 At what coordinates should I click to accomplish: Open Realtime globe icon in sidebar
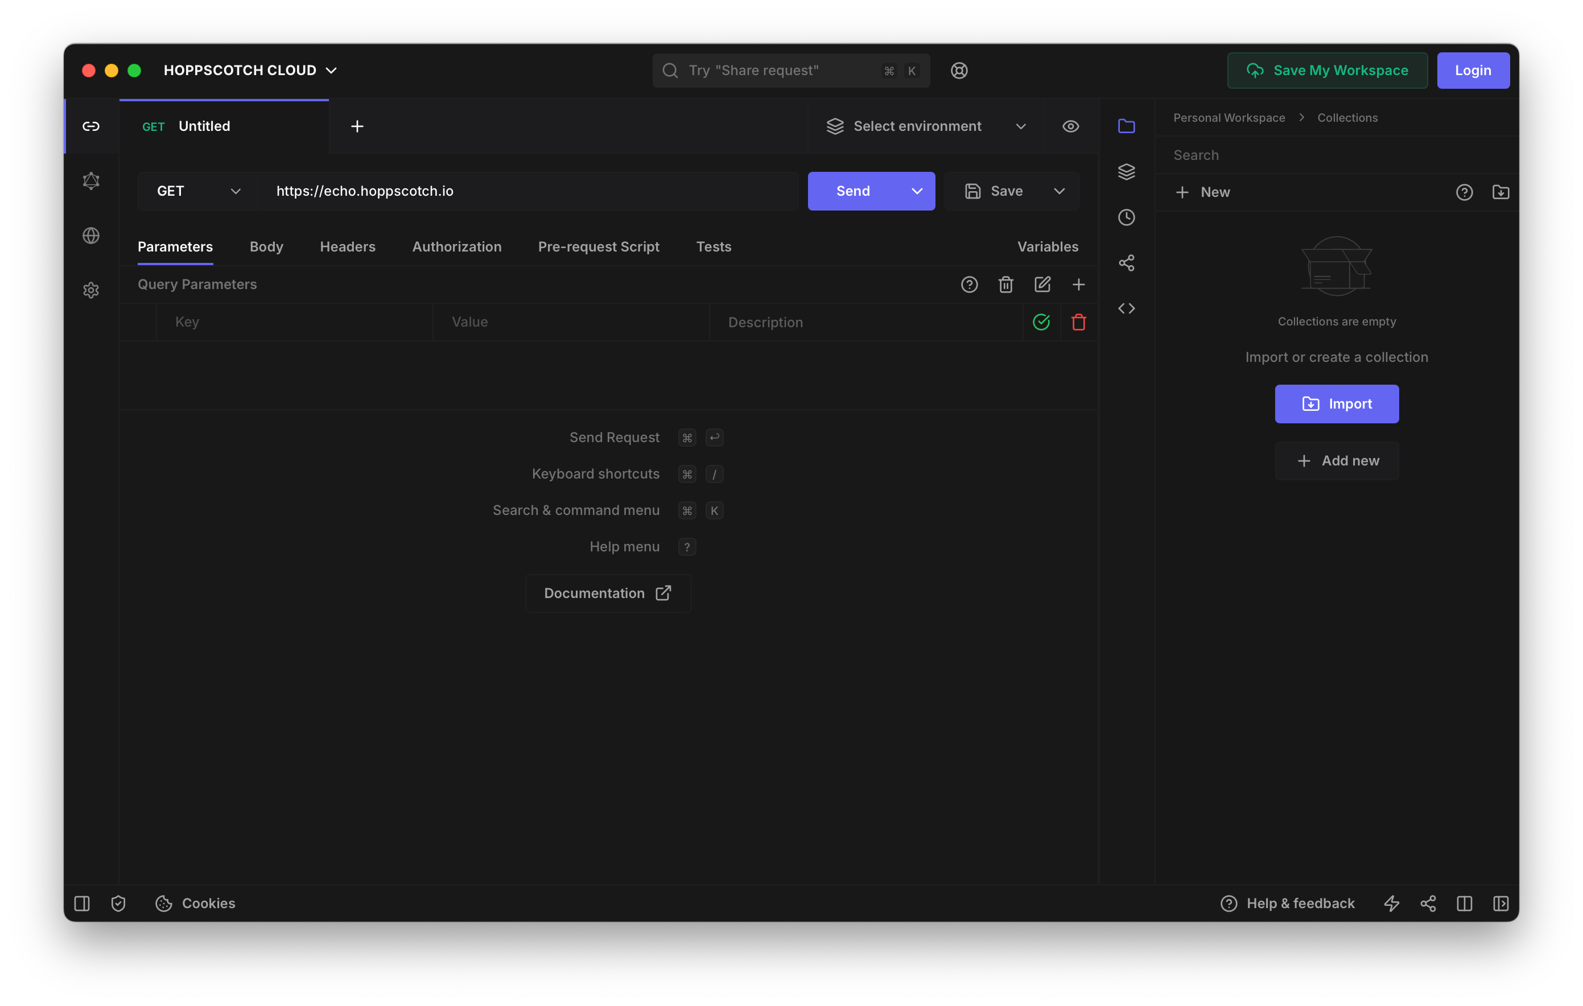(90, 236)
